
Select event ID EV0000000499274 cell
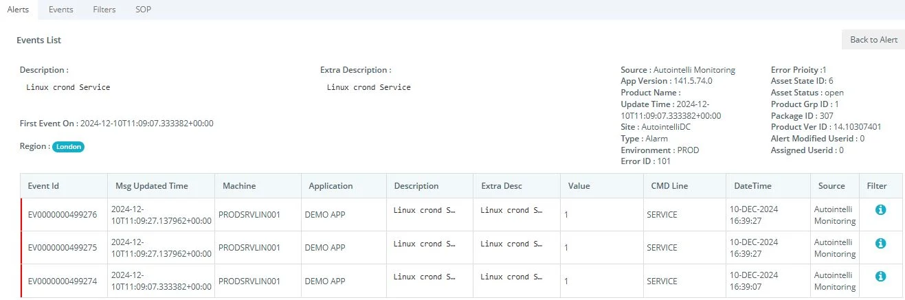(63, 281)
